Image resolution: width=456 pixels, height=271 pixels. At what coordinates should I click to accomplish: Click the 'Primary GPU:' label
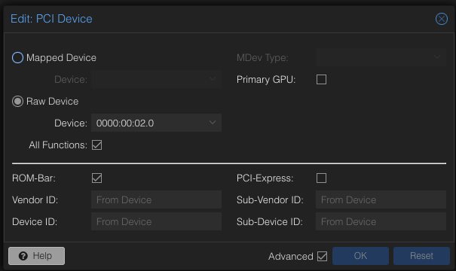tap(266, 80)
